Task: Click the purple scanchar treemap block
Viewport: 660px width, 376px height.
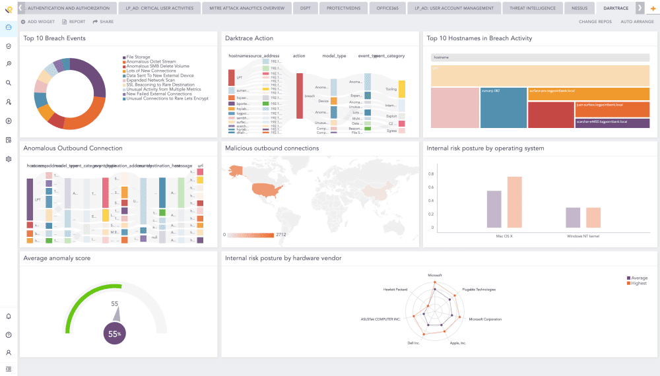Action: (612, 123)
